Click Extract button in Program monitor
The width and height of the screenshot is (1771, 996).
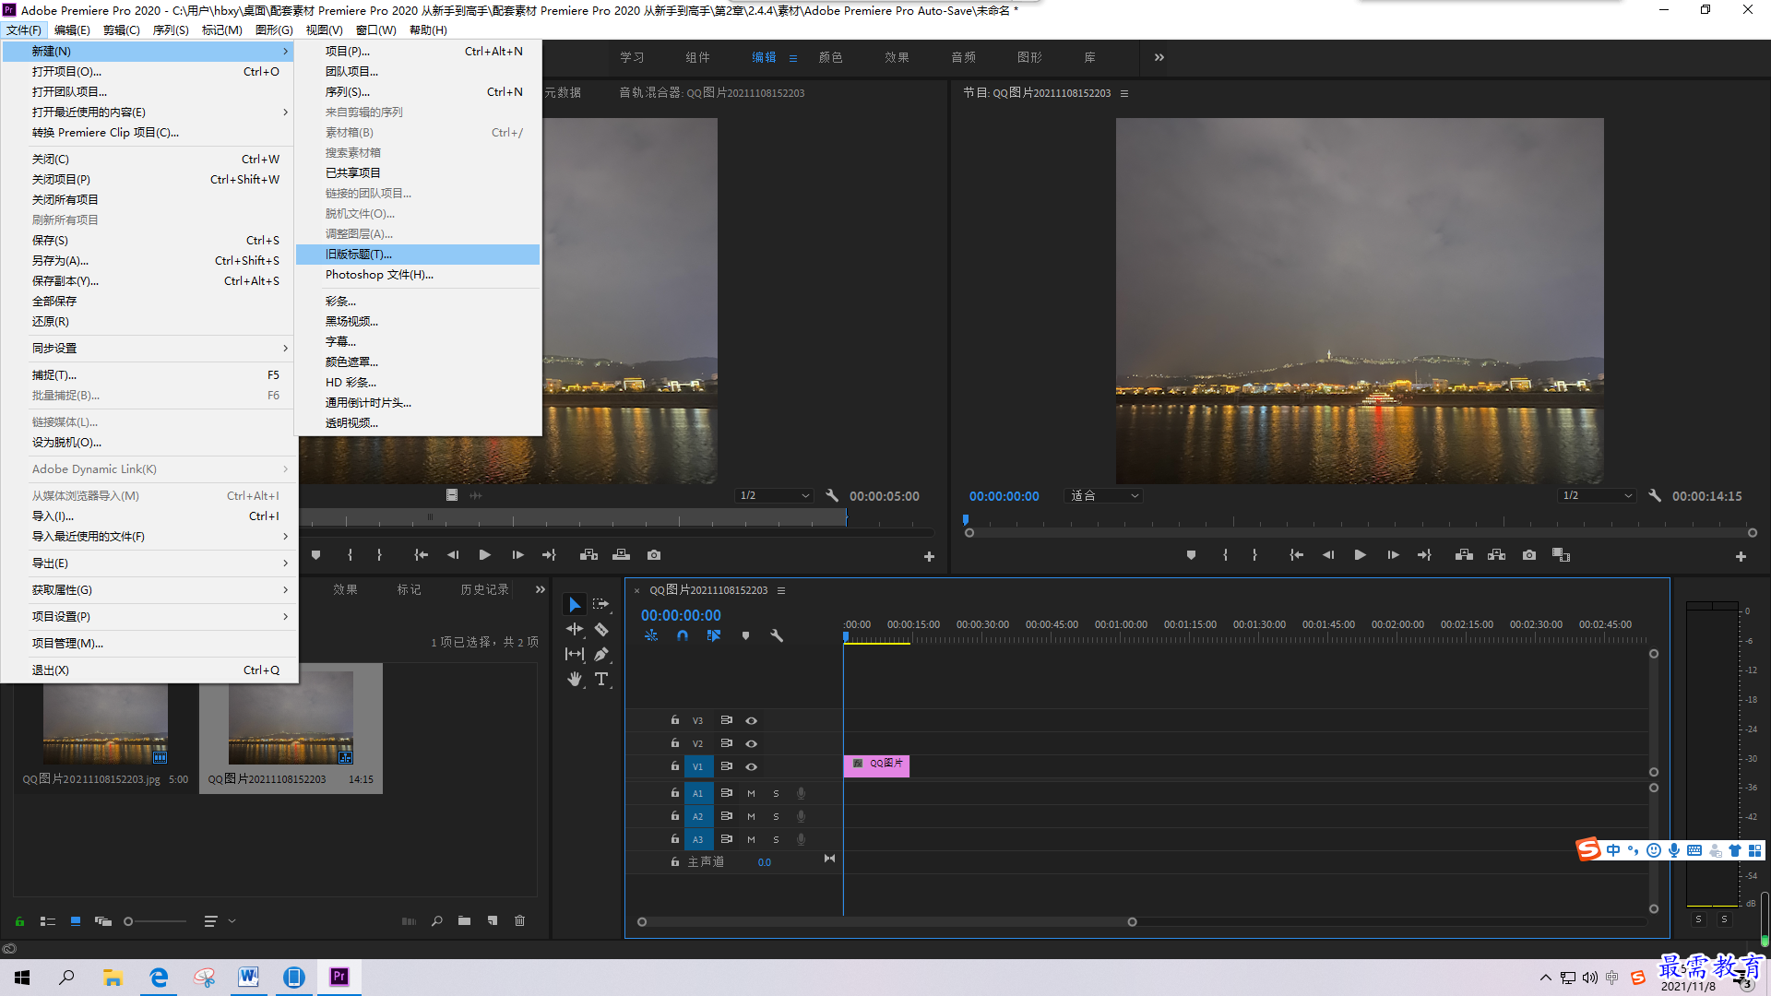pyautogui.click(x=1496, y=555)
